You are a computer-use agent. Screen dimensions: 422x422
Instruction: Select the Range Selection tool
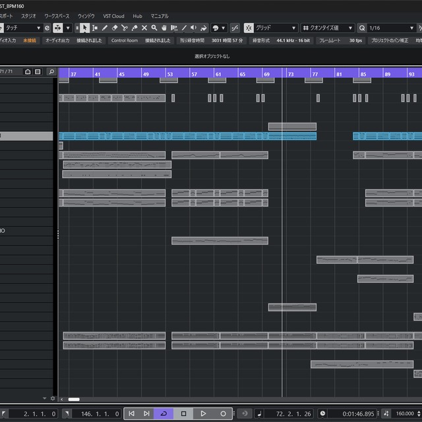click(x=95, y=28)
